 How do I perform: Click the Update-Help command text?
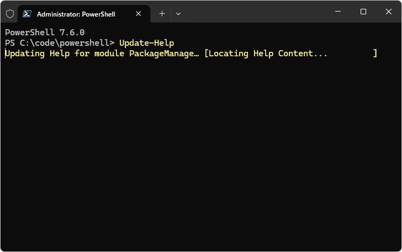146,43
